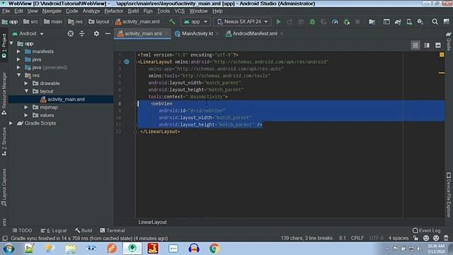Screen dimensions: 453x255
Task: Open AVD Manager icon
Action: coord(409,22)
